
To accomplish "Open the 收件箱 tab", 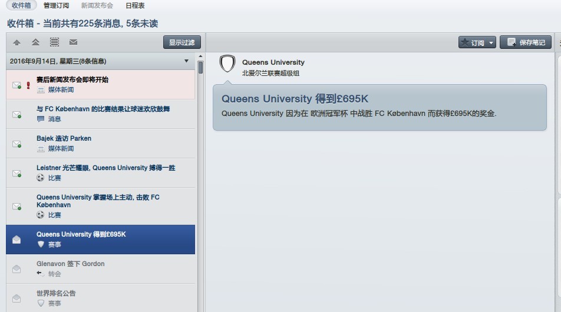I will click(x=21, y=5).
